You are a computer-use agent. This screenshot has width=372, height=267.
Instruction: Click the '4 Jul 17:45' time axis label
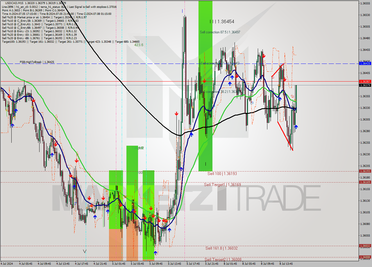tap(82, 264)
